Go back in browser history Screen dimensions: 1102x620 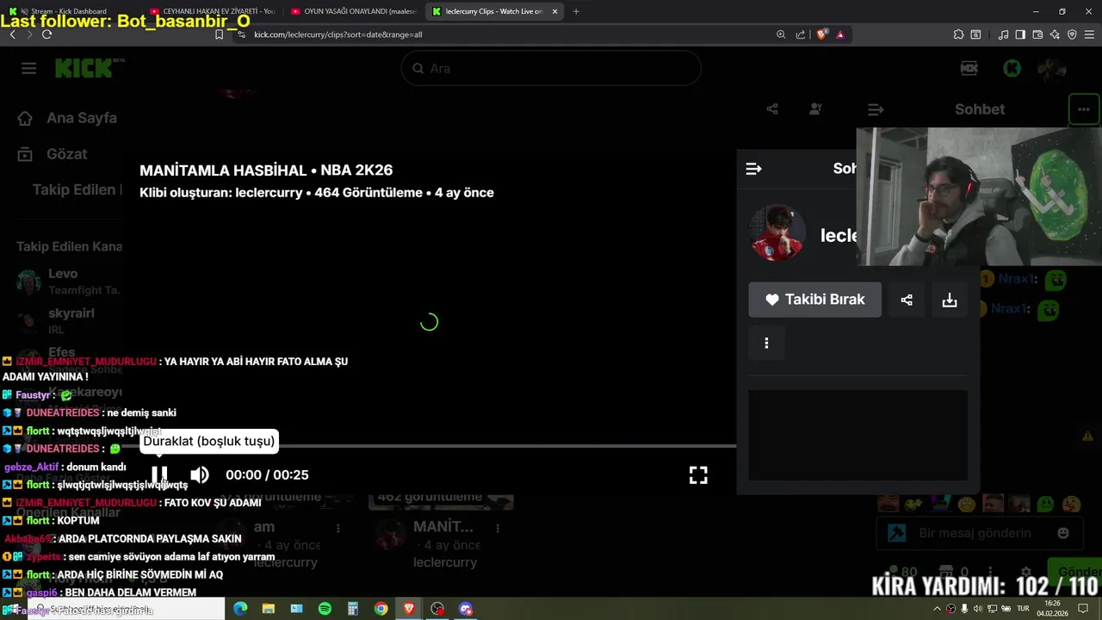(12, 34)
